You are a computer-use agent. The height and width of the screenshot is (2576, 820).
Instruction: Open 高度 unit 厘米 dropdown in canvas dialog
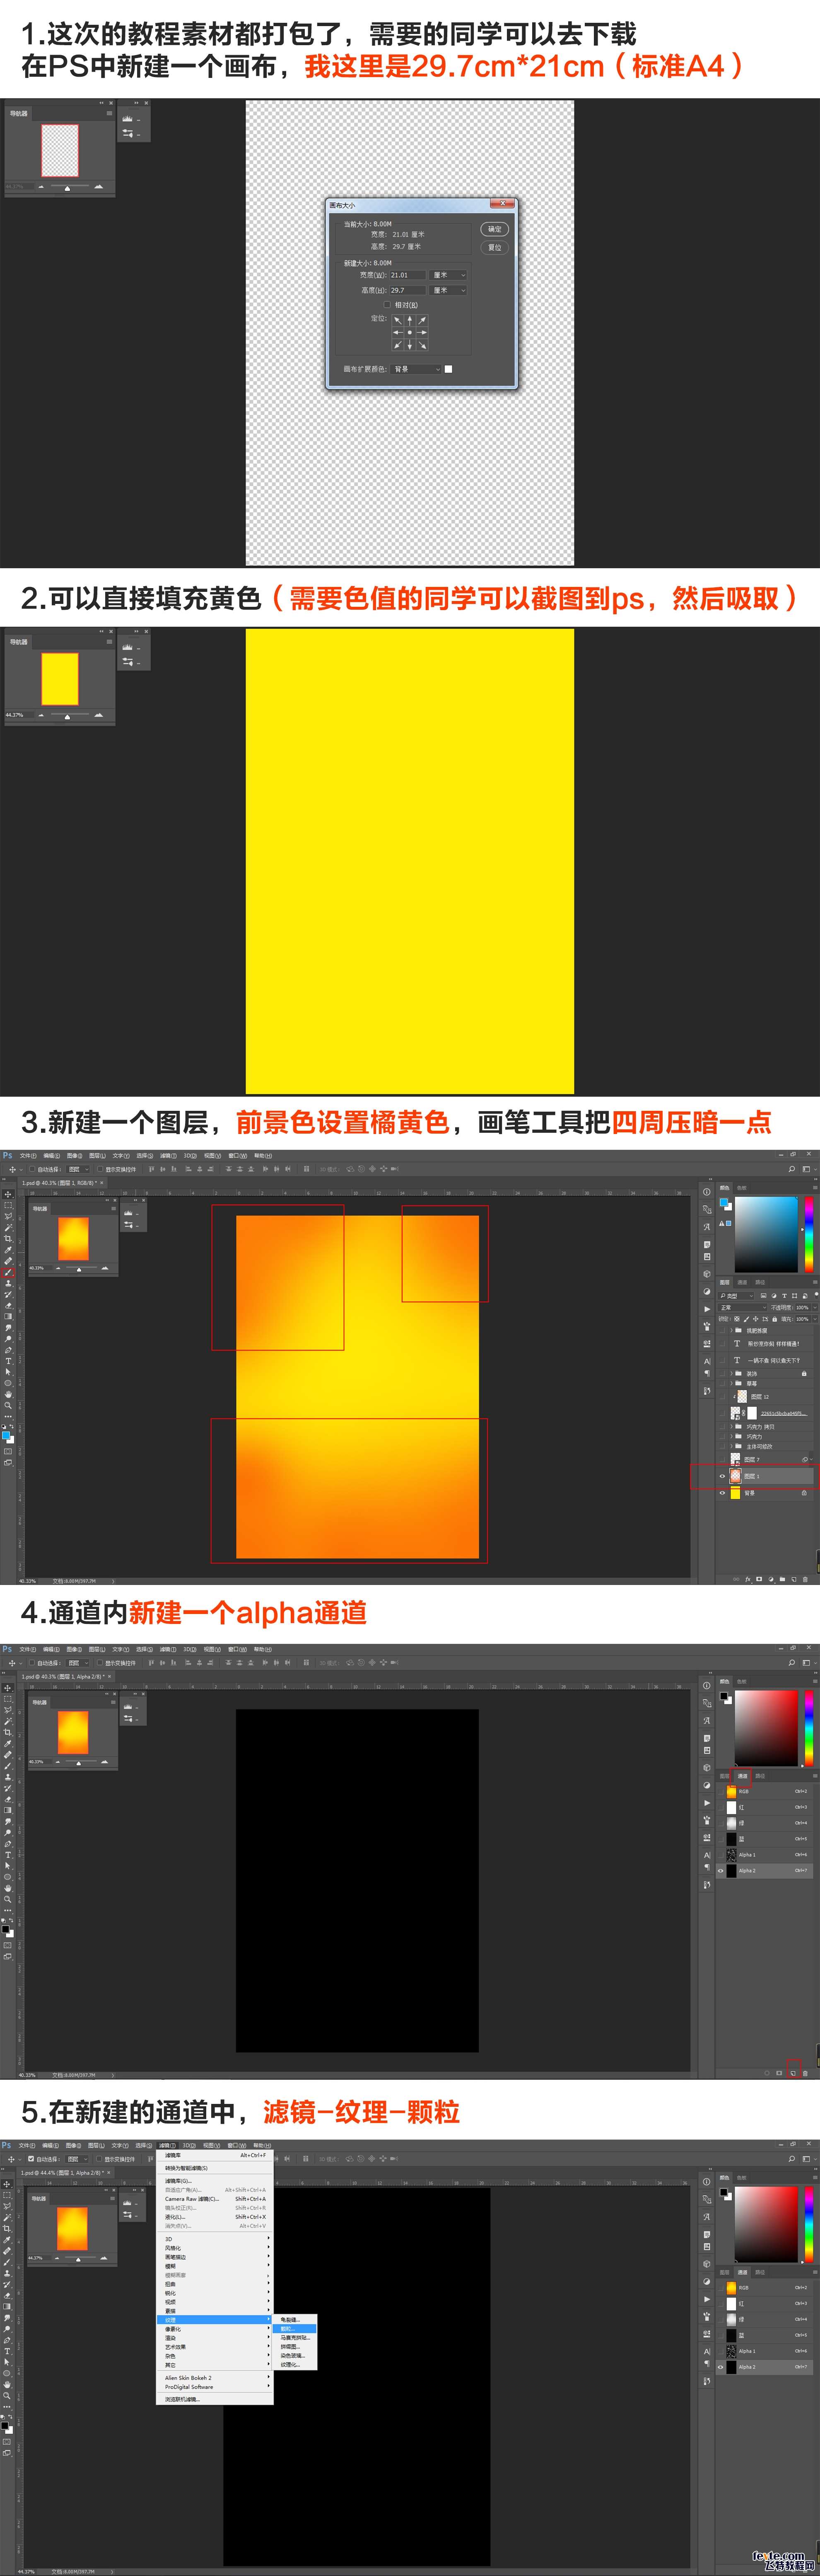pyautogui.click(x=449, y=290)
